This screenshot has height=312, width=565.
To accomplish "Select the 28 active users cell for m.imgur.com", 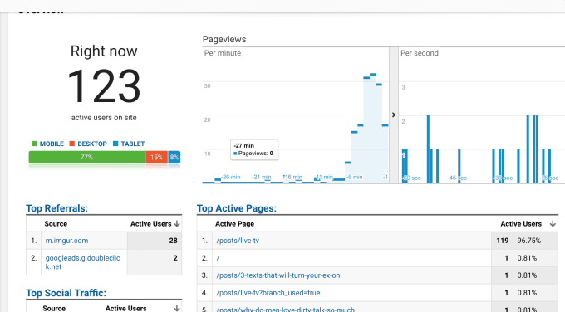I will point(155,241).
